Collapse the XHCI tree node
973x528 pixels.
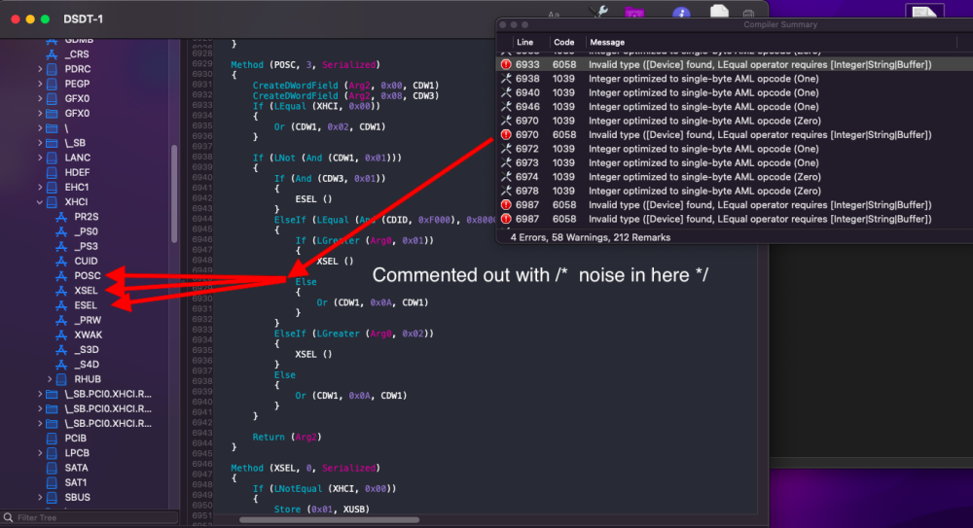[x=40, y=202]
